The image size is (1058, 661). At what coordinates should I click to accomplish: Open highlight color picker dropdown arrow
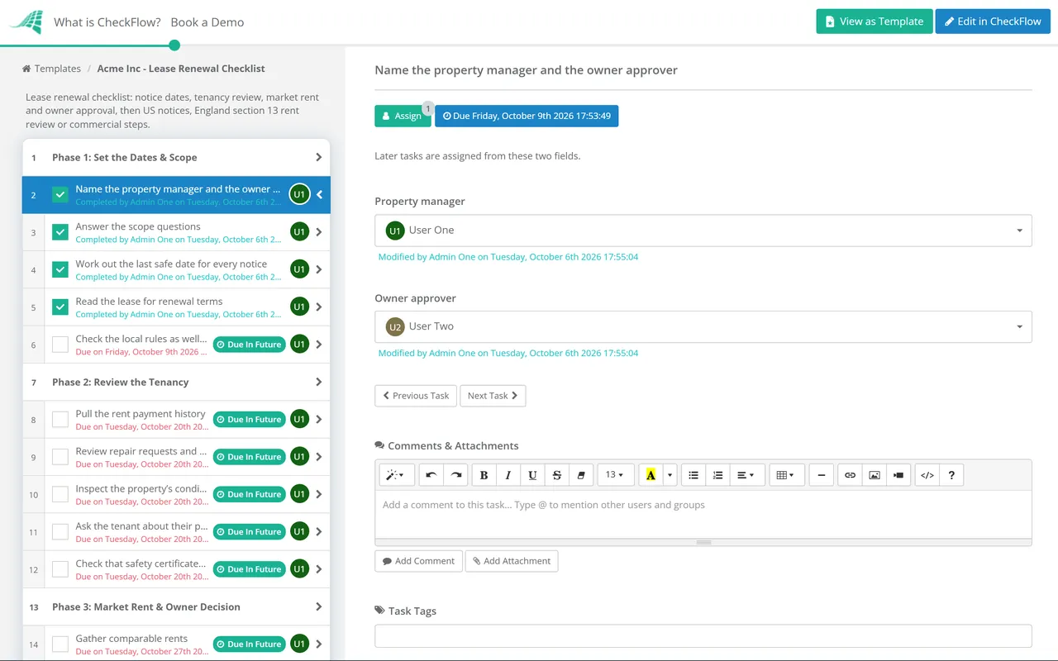pos(670,475)
